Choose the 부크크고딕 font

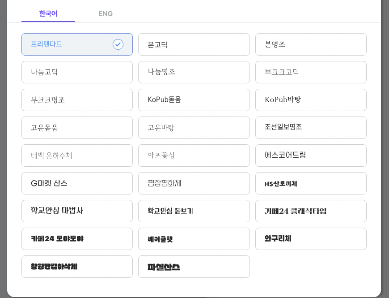point(311,72)
